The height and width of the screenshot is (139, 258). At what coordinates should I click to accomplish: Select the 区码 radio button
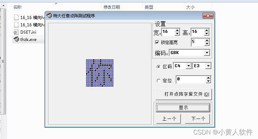pos(158,67)
